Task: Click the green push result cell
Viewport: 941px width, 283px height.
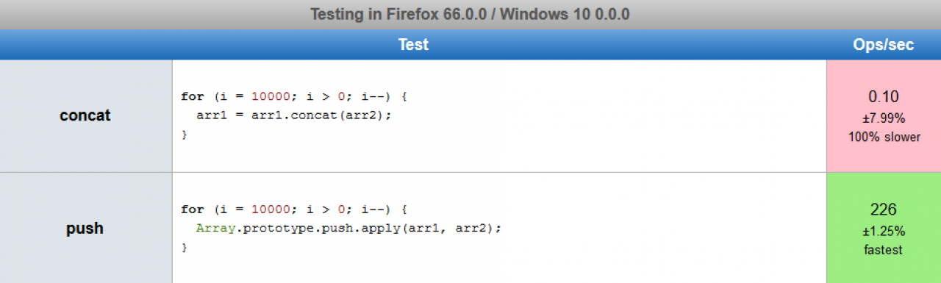Action: tap(884, 229)
